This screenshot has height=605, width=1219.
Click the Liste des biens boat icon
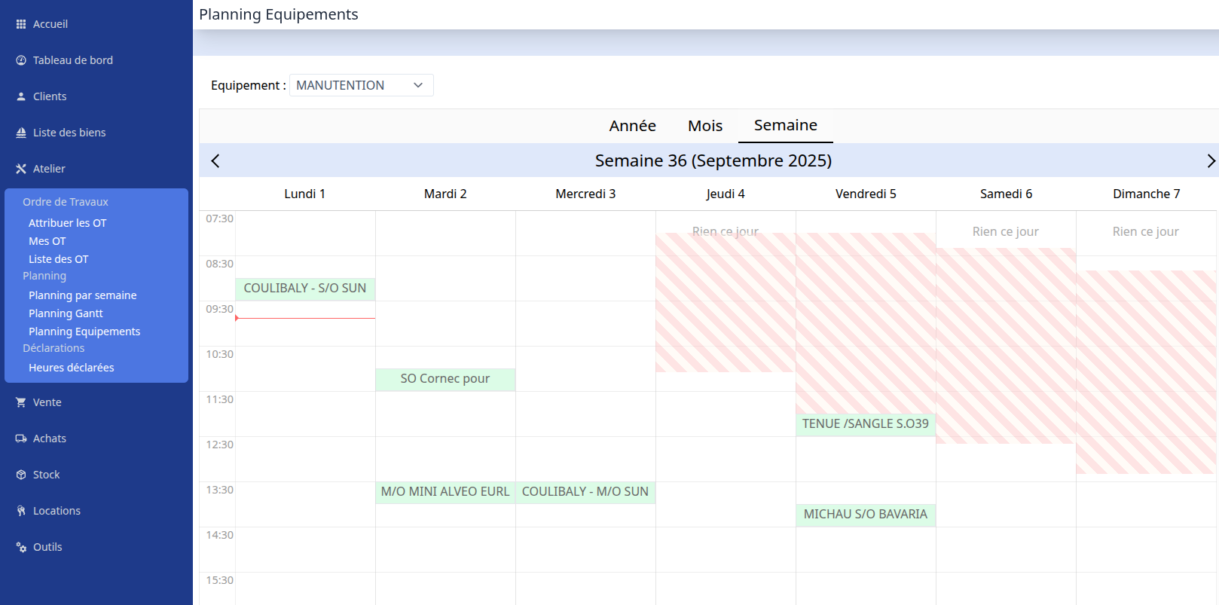[21, 133]
